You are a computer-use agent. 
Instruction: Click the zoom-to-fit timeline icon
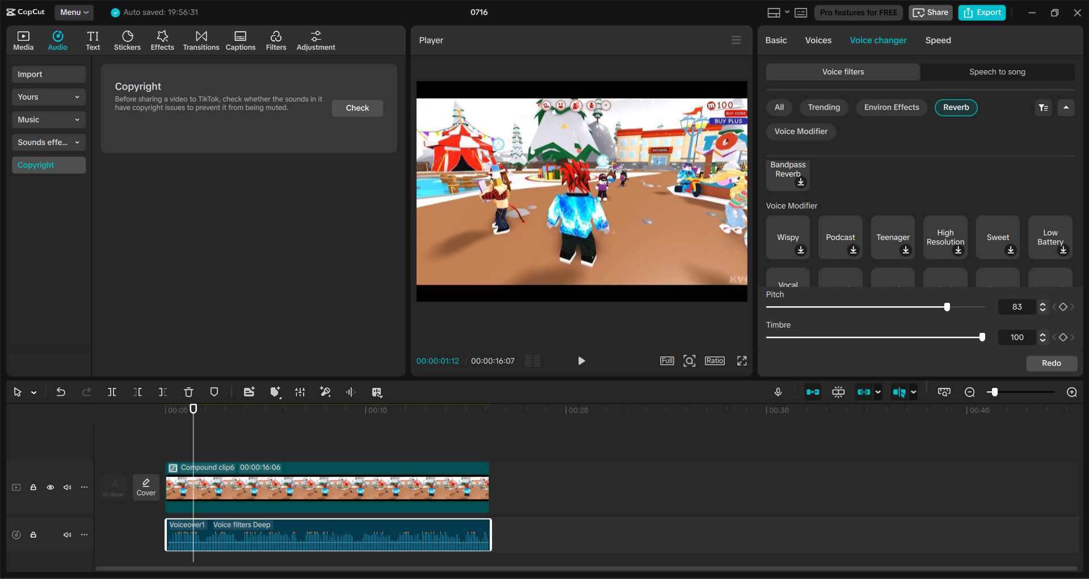(944, 392)
